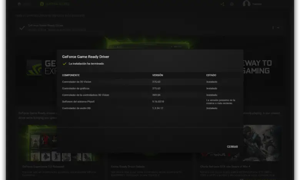The image size is (300, 180).
Task: Open the settings gear in top bar
Action: pyautogui.click(x=232, y=4)
